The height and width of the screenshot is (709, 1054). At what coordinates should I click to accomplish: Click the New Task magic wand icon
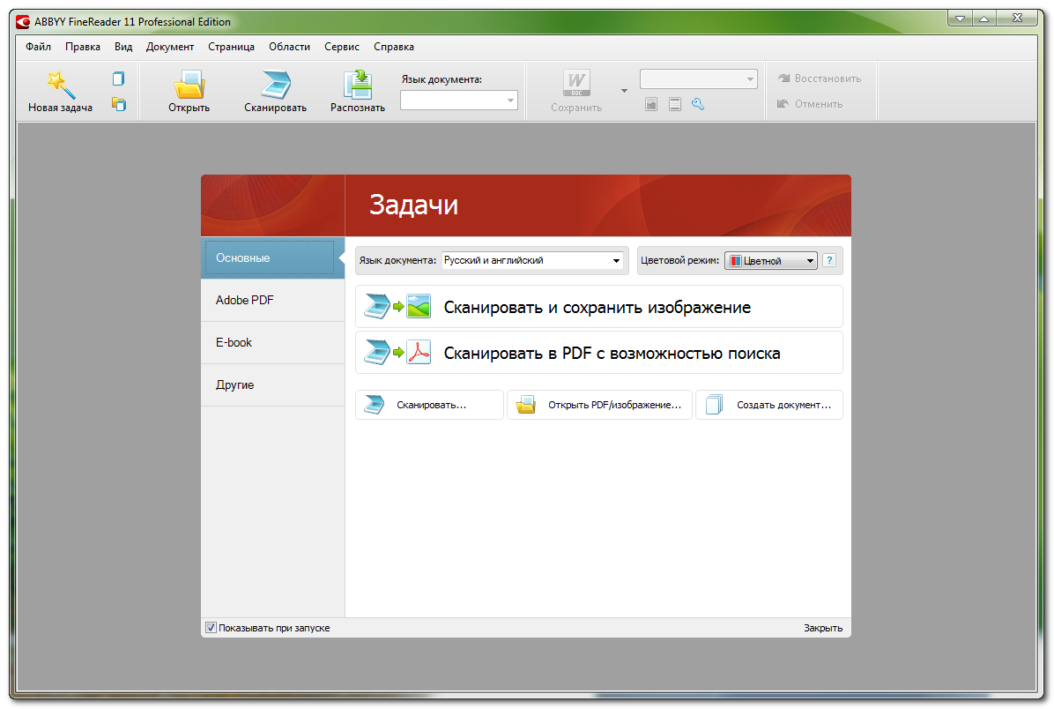coord(60,86)
